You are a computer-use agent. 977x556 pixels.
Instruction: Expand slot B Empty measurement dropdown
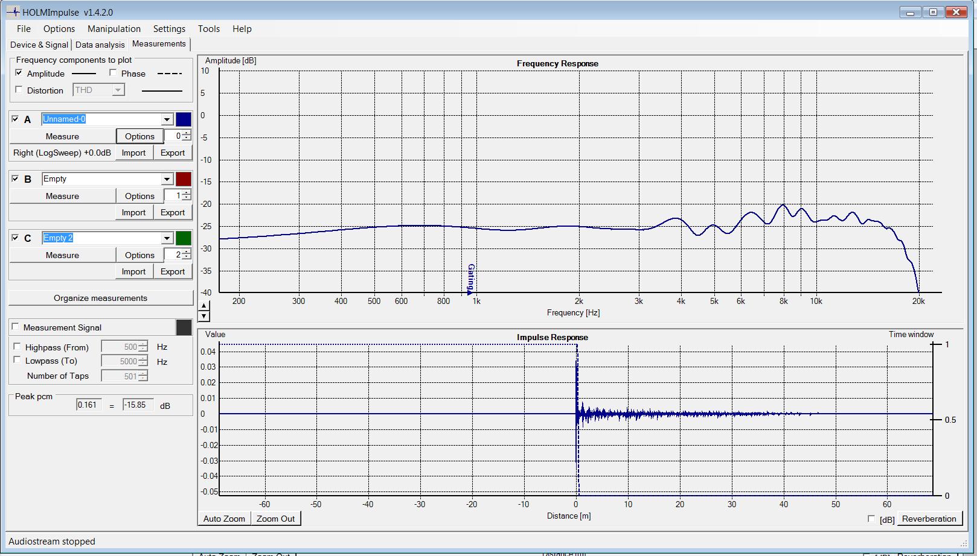pyautogui.click(x=167, y=179)
